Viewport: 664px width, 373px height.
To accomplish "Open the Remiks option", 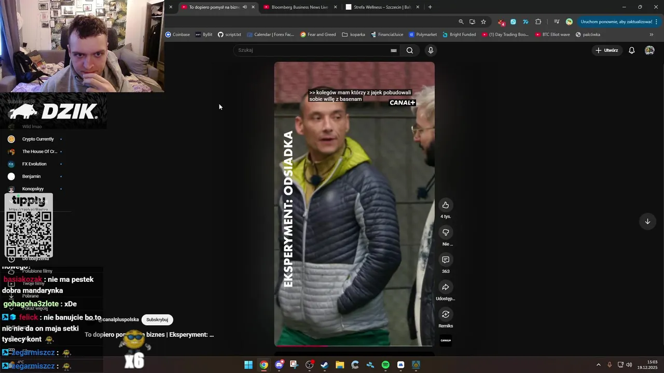I will 445,314.
